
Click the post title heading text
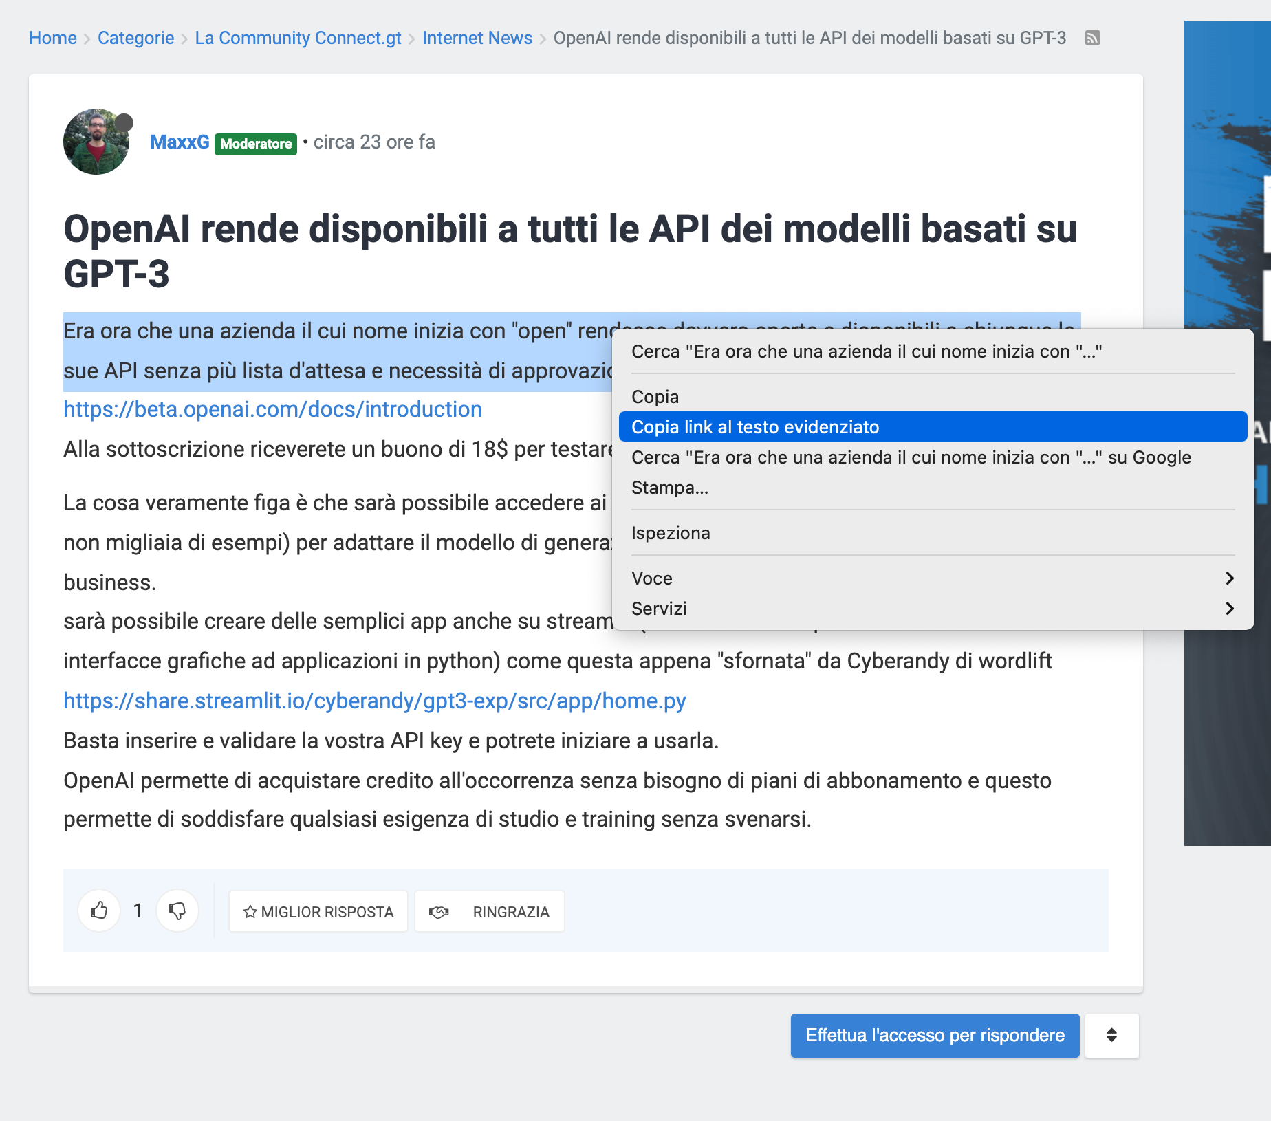570,251
